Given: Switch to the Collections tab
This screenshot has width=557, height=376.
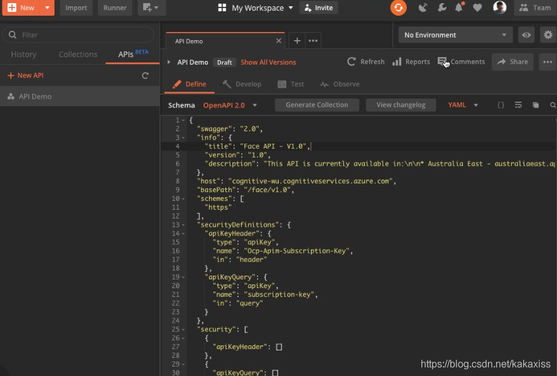Looking at the screenshot, I should 78,55.
